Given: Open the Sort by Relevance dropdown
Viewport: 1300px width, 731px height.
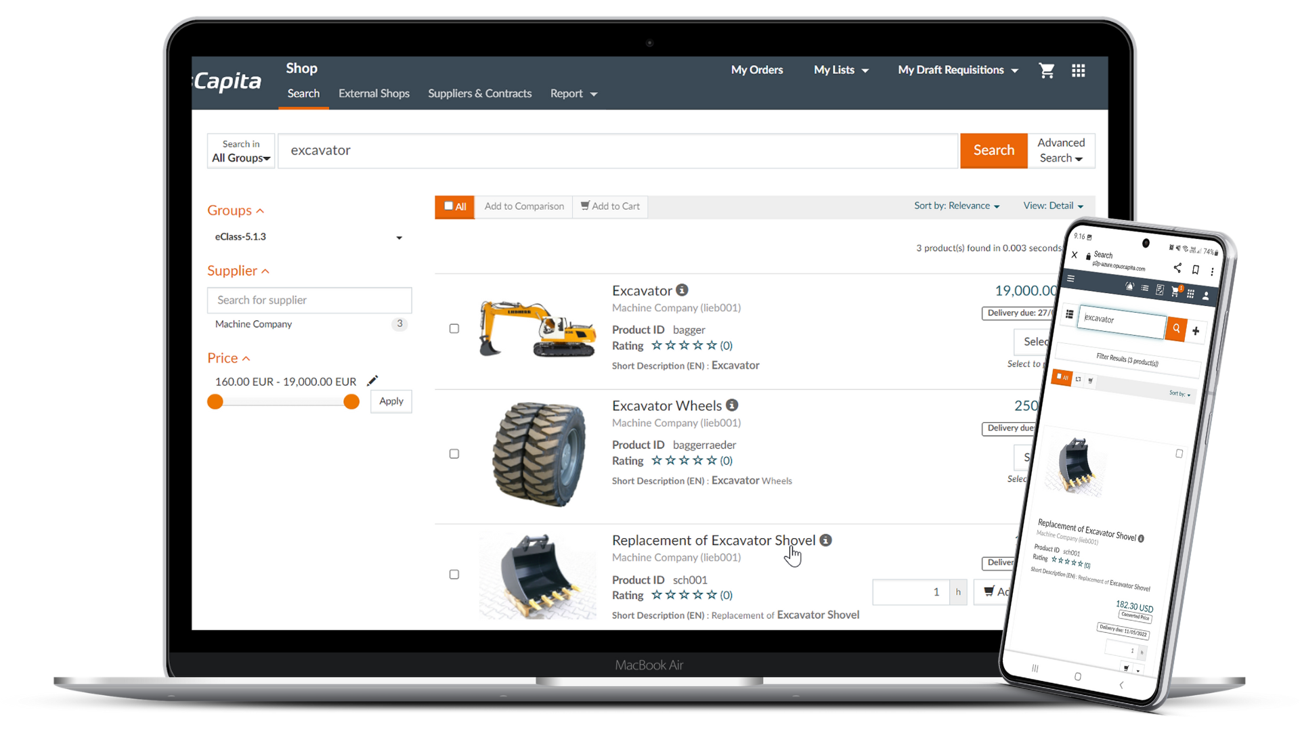Looking at the screenshot, I should click(x=956, y=206).
